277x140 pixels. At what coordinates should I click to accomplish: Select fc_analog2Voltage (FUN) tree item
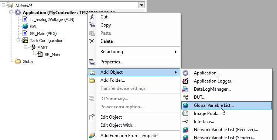52,20
